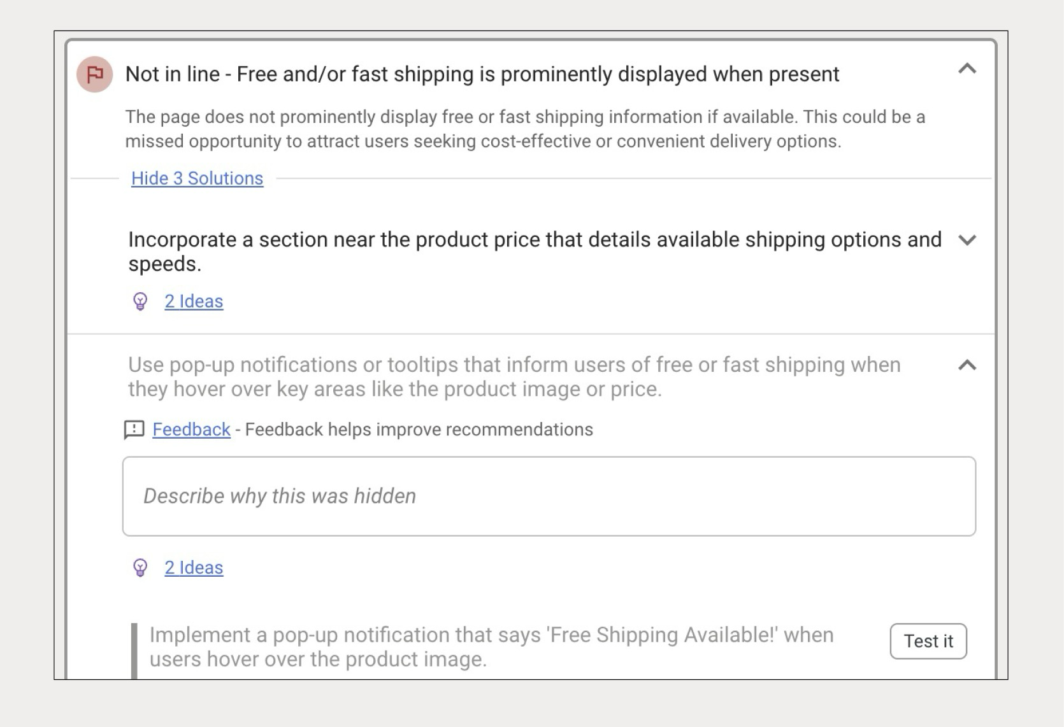Expand the 'Incorporate a section' solution chevron
The width and height of the screenshot is (1064, 727).
coord(967,240)
